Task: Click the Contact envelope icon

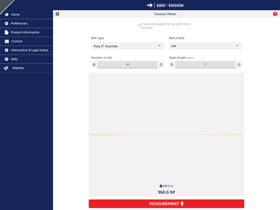Action: (7, 41)
